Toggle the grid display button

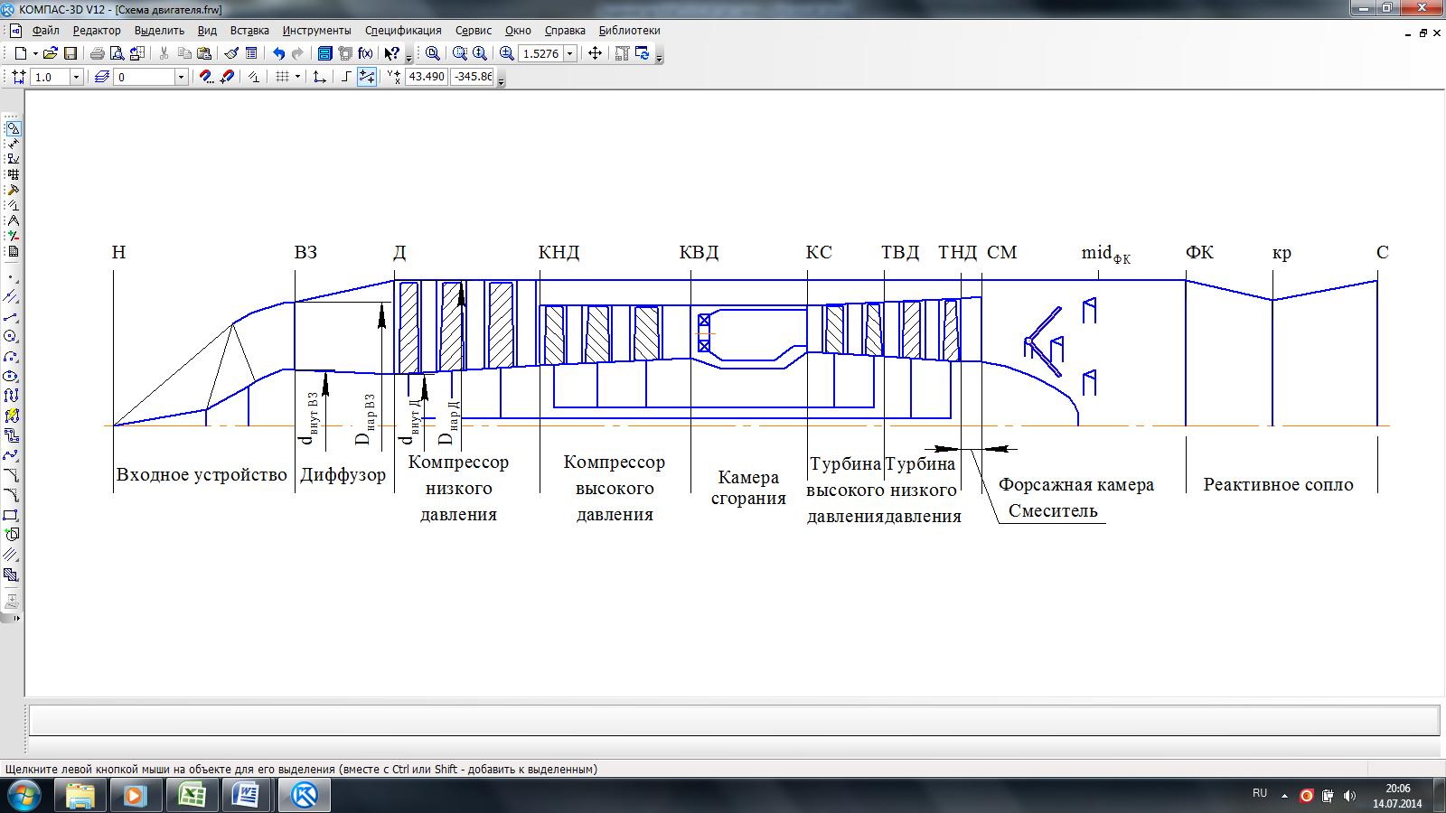[282, 77]
